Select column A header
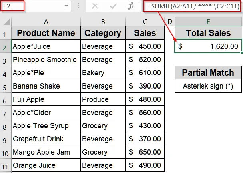This screenshot has width=243, height=173. point(46,22)
